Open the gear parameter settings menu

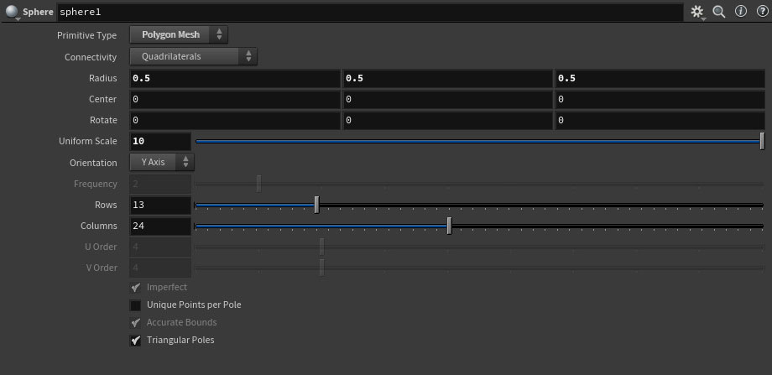[x=697, y=12]
